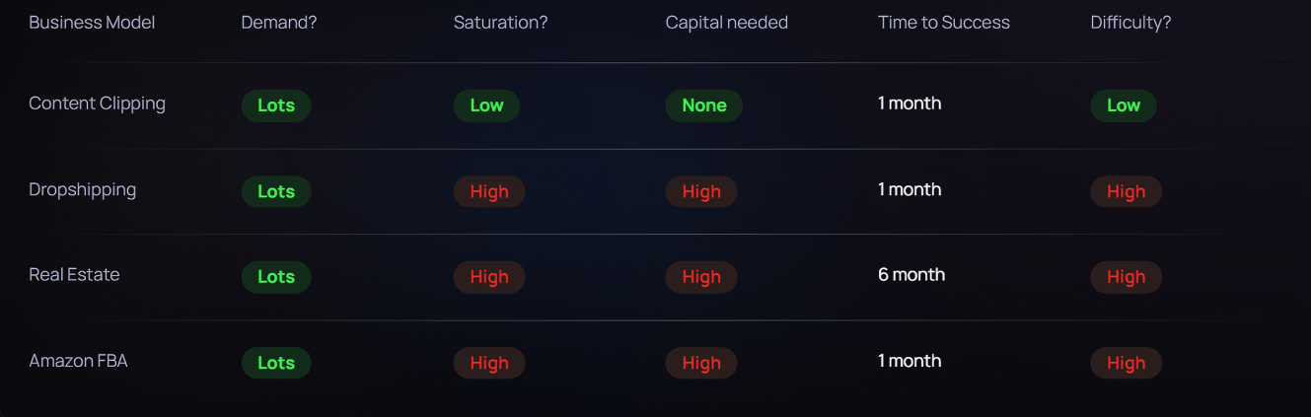Select Amazon FBA's High difficulty badge

coord(1126,363)
